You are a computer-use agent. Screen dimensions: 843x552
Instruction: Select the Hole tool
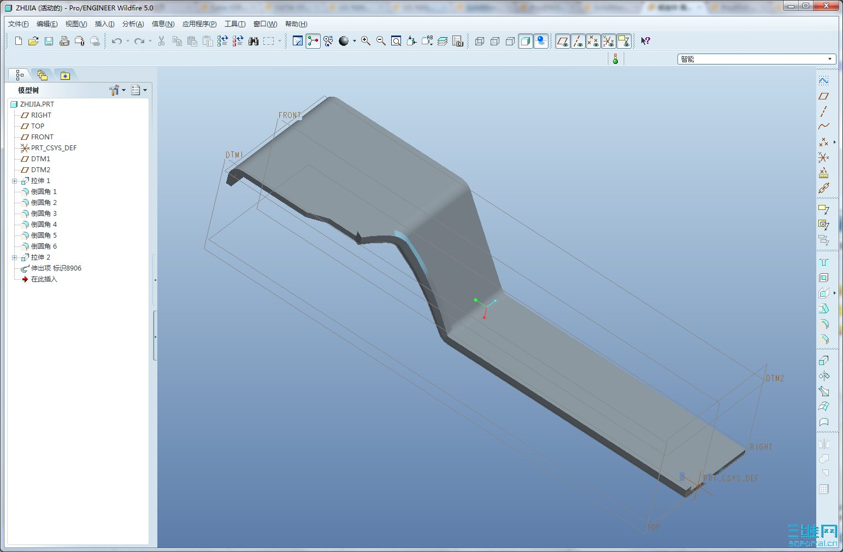(x=824, y=262)
